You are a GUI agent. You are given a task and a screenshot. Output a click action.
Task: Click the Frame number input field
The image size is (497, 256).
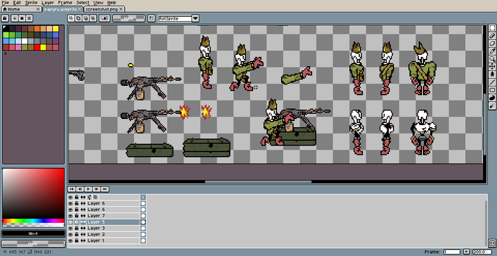(x=452, y=252)
